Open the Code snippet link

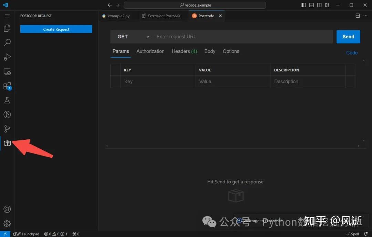pos(352,53)
